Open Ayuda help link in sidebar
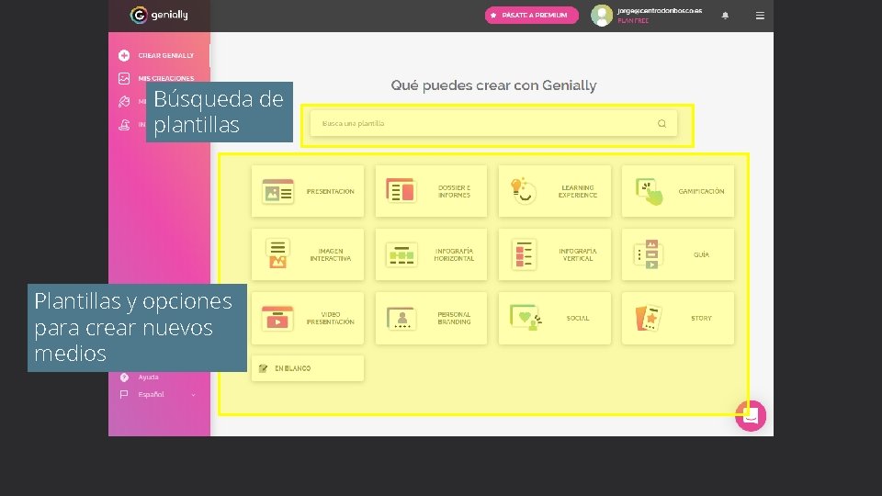Screen dimensions: 882x496 click(149, 378)
